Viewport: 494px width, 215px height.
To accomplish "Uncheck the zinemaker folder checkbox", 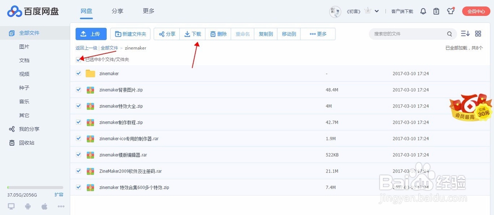I will pos(79,73).
